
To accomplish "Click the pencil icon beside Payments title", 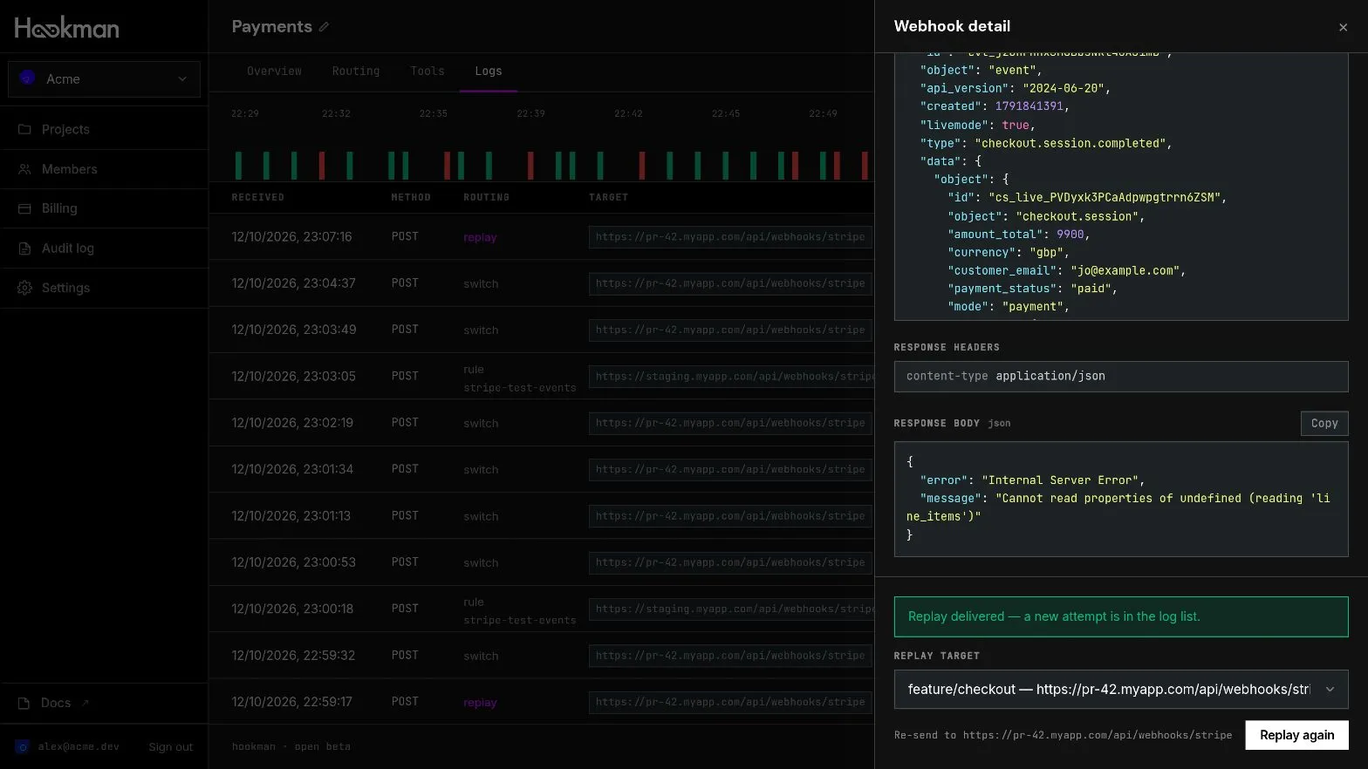I will [324, 27].
